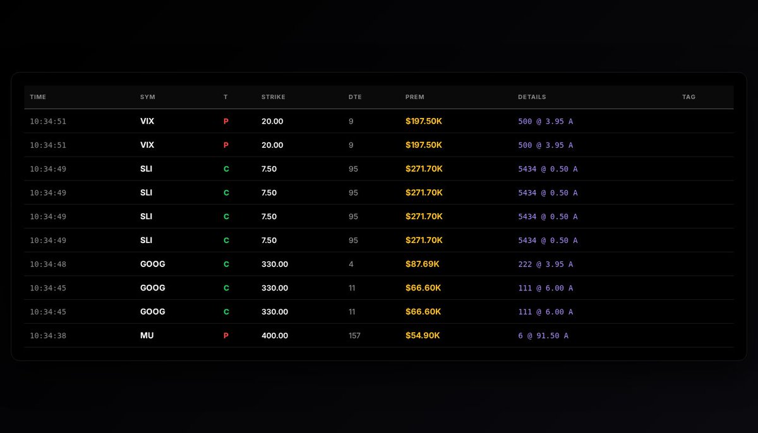758x433 pixels.
Task: Click the PREM column header to sort
Action: point(414,97)
